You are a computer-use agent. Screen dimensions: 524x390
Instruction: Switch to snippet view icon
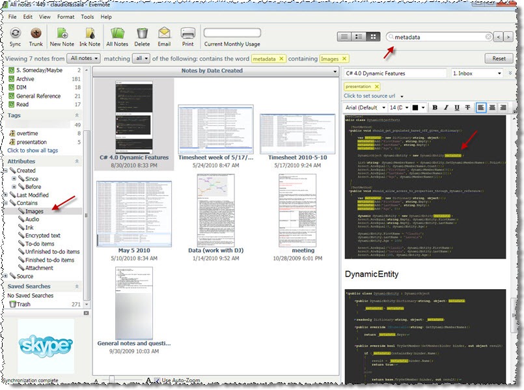(359, 36)
